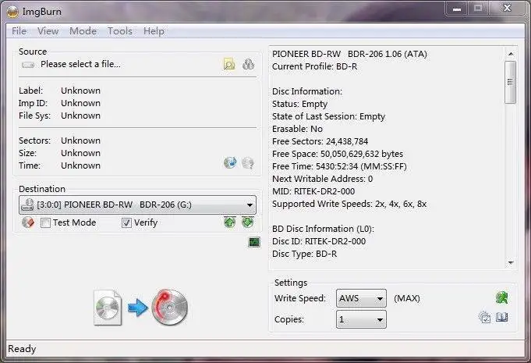Viewport: 531px width, 363px height.
Task: Click the disc info scrollbar up arrow
Action: point(511,54)
